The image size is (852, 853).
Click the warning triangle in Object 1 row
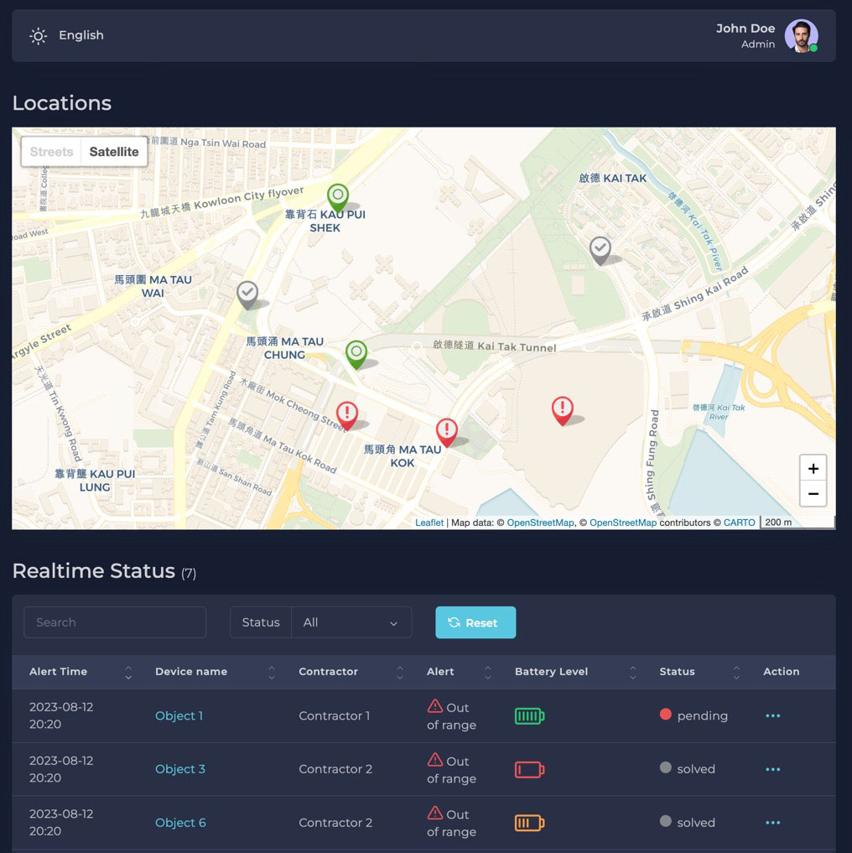tap(434, 706)
